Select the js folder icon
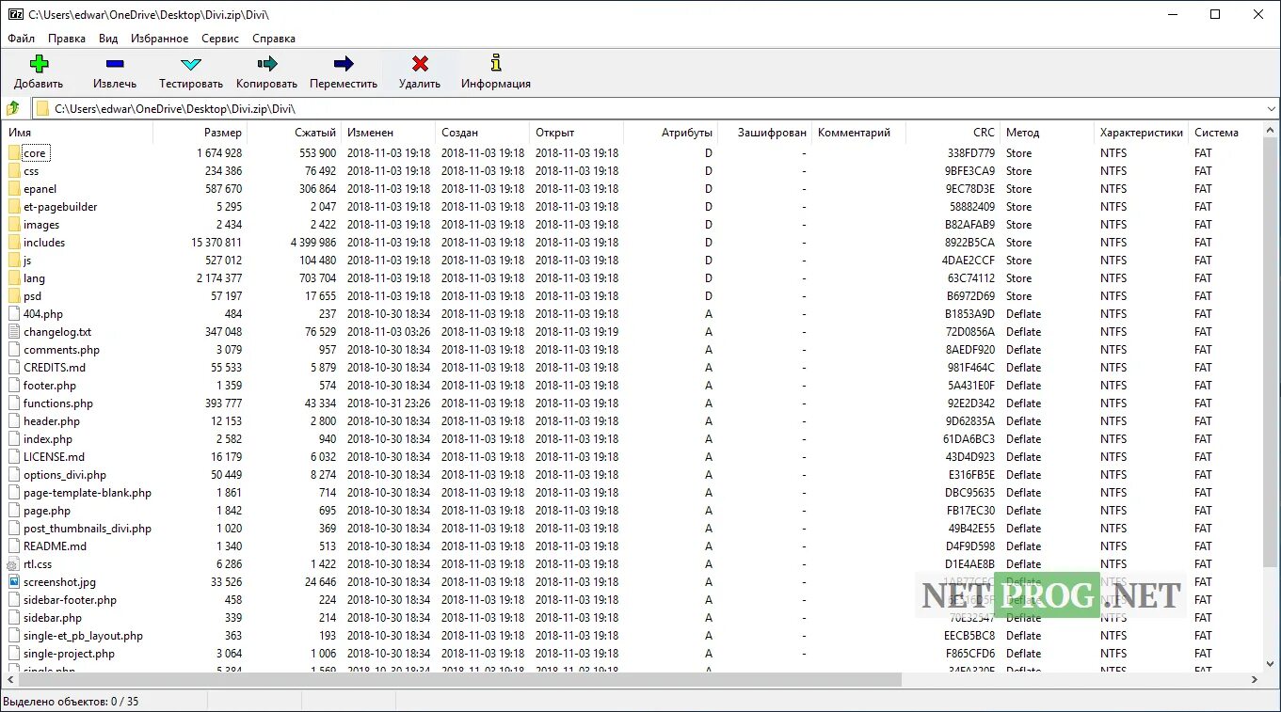 click(14, 261)
